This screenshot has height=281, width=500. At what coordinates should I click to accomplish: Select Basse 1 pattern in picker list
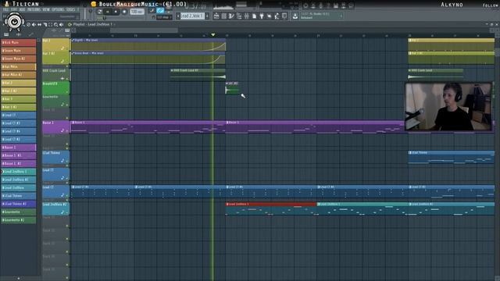pos(19,148)
